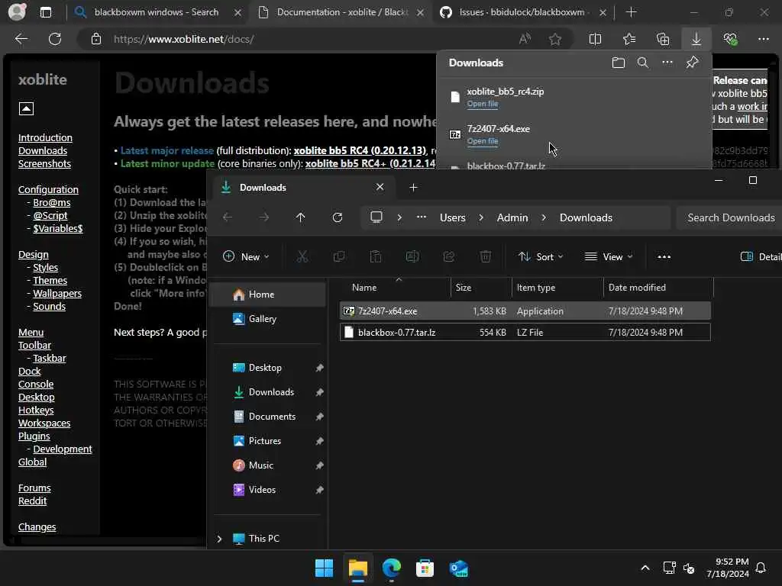The image size is (782, 586).
Task: Open a new Edge tab
Action: point(631,12)
